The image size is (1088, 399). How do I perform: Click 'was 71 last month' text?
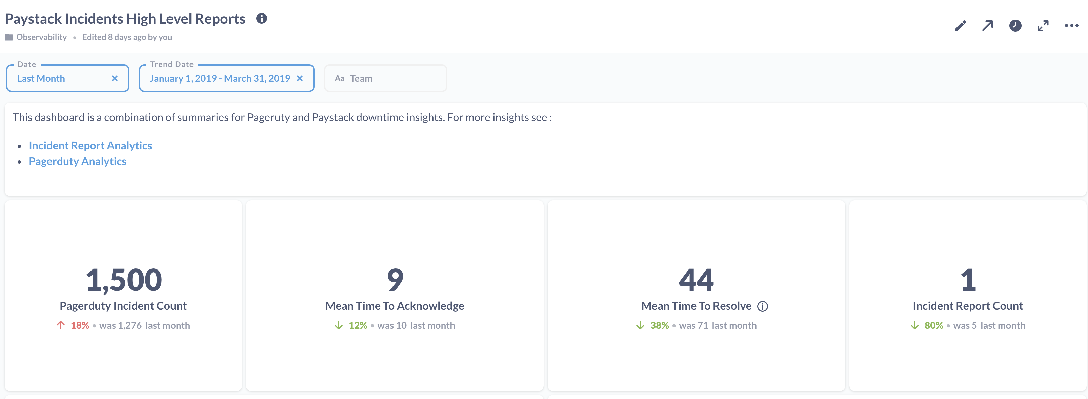tap(718, 325)
